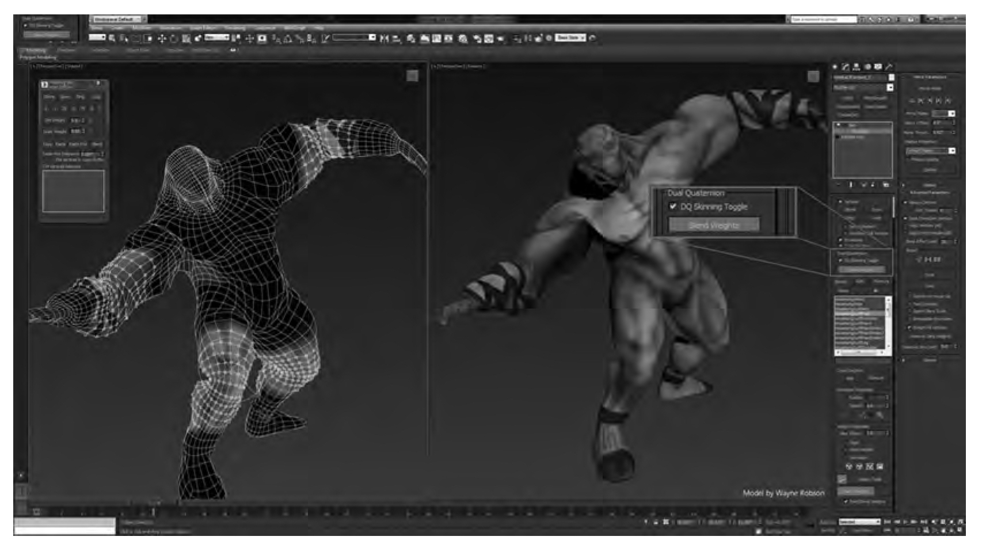Open the Weight Tool wrench icon
This screenshot has height=544, width=982.
[842, 479]
